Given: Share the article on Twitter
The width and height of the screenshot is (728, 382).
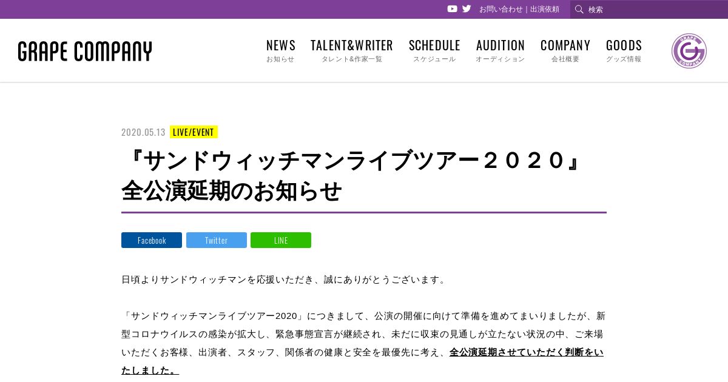Looking at the screenshot, I should [x=217, y=240].
